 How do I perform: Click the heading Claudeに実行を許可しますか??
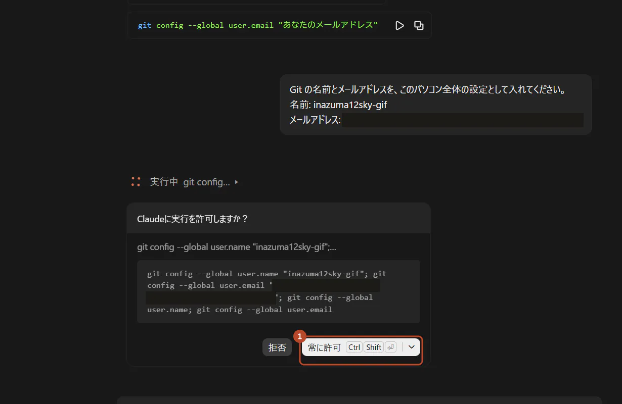pos(193,219)
